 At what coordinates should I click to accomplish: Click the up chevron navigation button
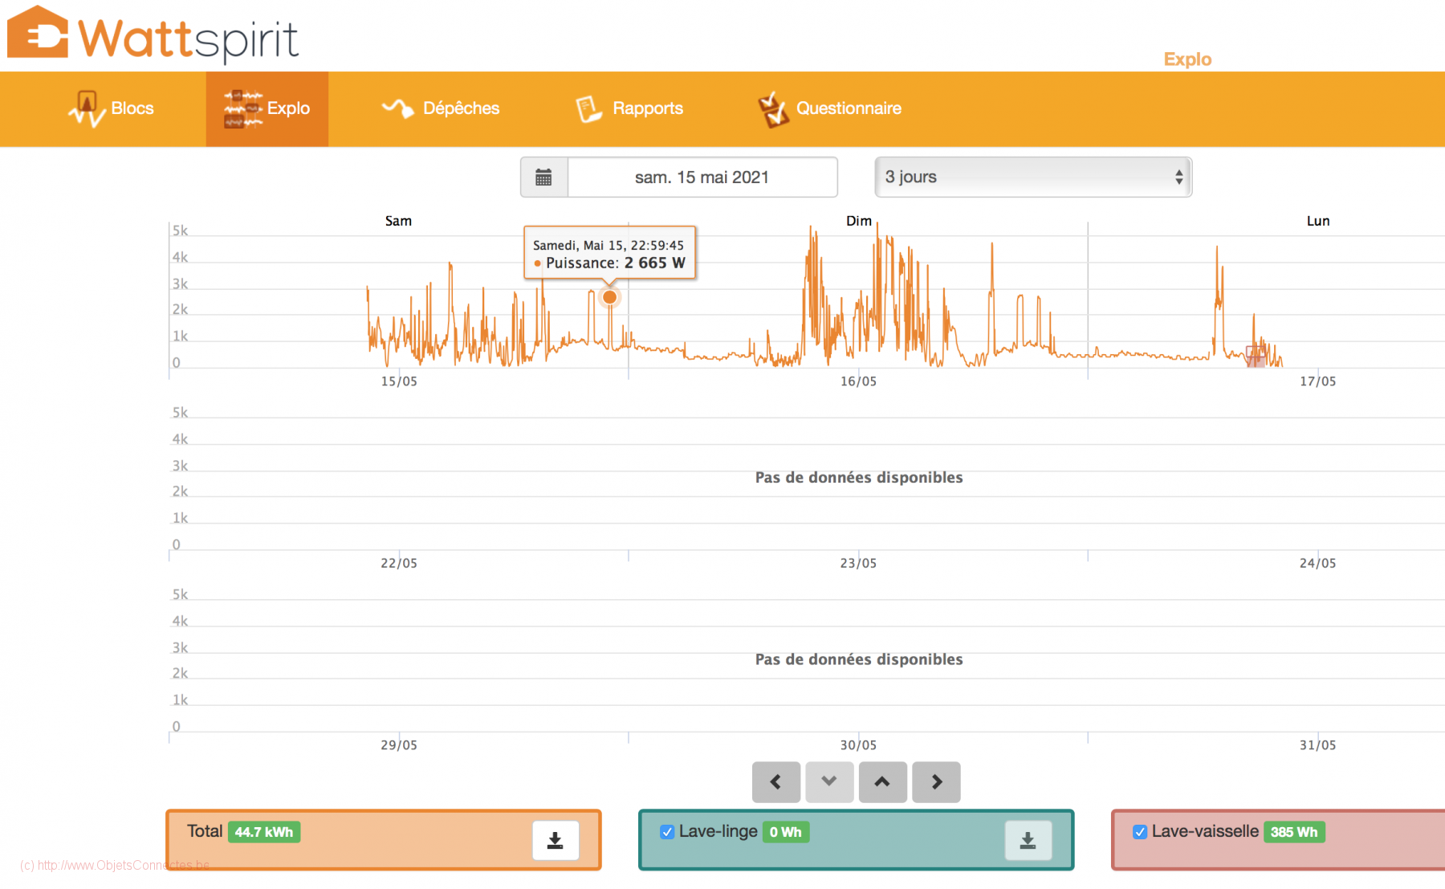(882, 781)
